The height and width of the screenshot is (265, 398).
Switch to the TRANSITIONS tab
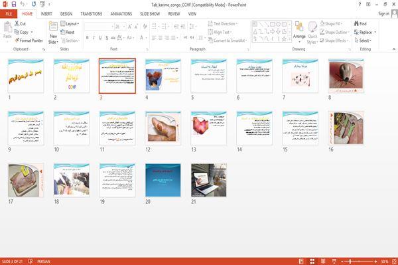[x=92, y=14]
